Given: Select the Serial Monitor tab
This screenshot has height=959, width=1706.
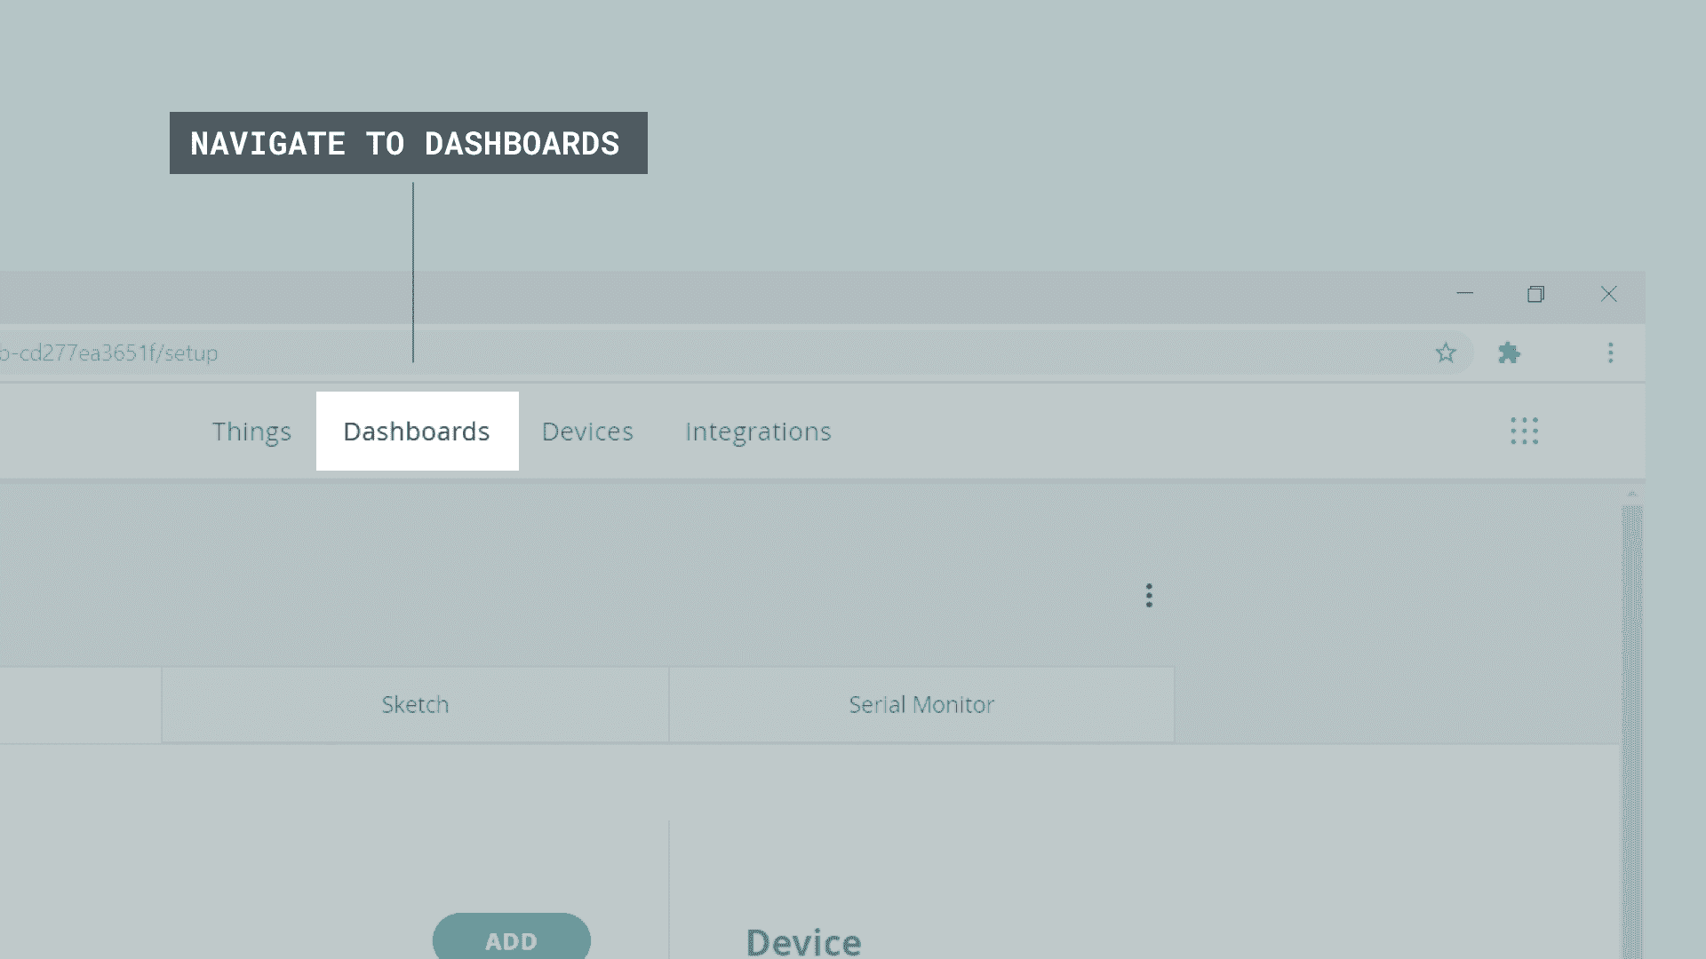Looking at the screenshot, I should (921, 705).
